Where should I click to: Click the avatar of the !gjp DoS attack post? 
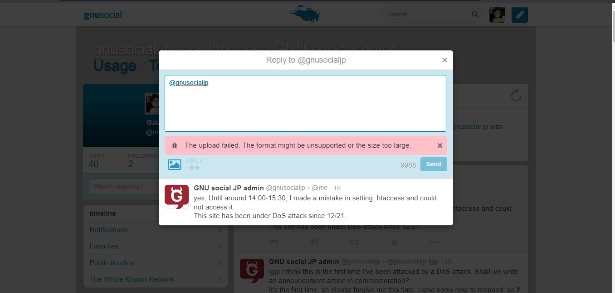252,271
